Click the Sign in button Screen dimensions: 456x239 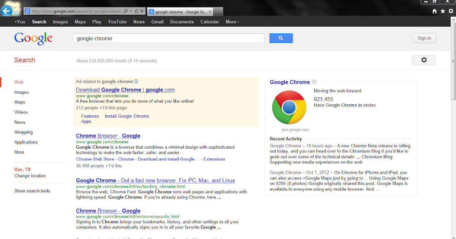click(424, 38)
